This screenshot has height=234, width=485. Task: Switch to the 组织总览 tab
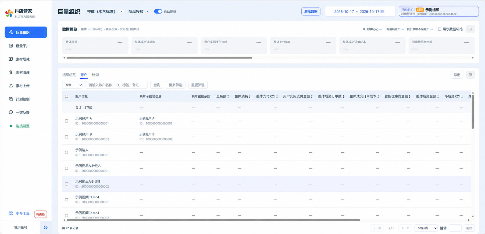69,75
